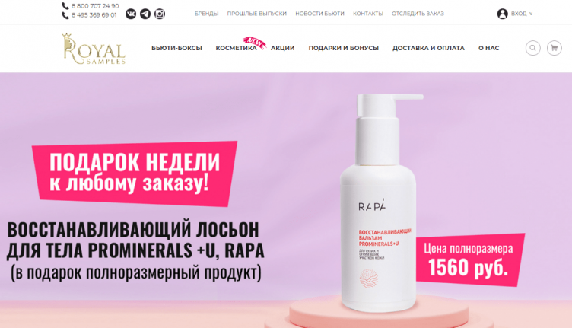Screen dimensions: 572x328
Task: Click the RAPA lotion gift banner
Action: pyautogui.click(x=286, y=200)
